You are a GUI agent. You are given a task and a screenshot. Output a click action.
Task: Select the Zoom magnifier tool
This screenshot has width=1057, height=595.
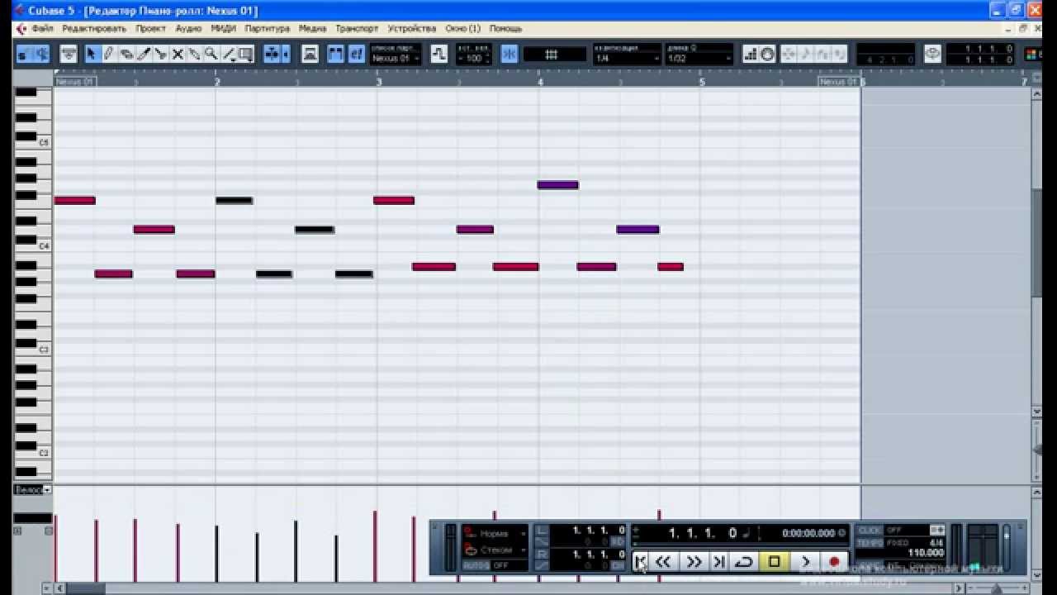211,54
